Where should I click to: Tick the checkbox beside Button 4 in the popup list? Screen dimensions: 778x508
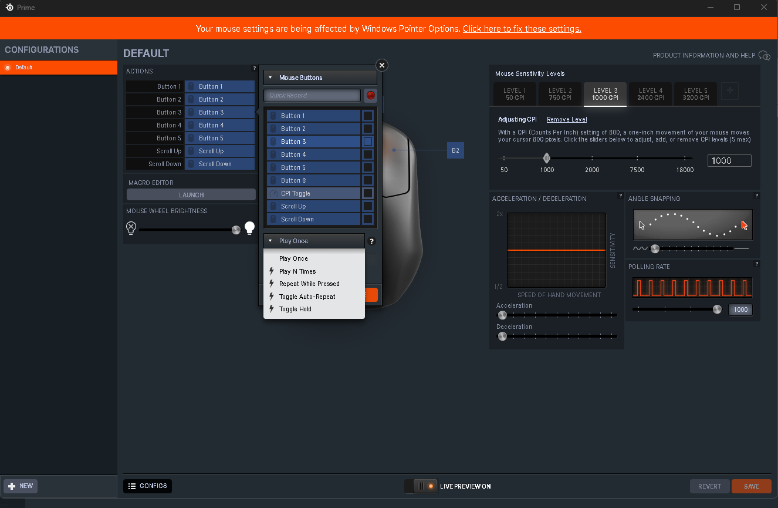(x=368, y=154)
